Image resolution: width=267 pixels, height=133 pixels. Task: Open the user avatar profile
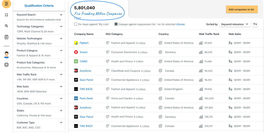[7, 55]
